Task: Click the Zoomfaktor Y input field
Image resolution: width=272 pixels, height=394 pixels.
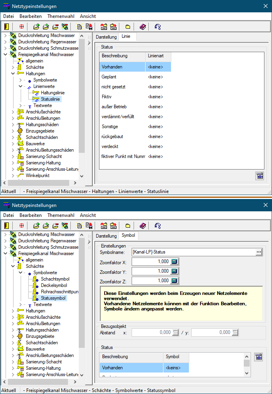Action: click(151, 271)
